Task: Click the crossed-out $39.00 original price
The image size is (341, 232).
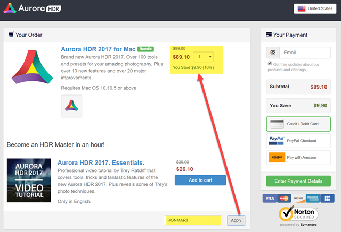Action: tap(182, 162)
